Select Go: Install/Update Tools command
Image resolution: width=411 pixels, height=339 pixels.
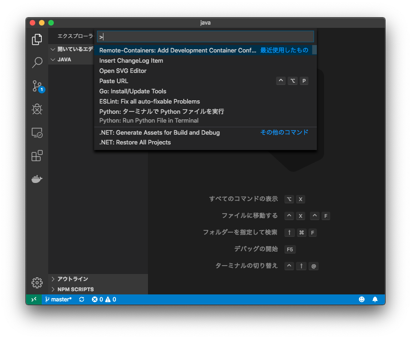point(205,91)
